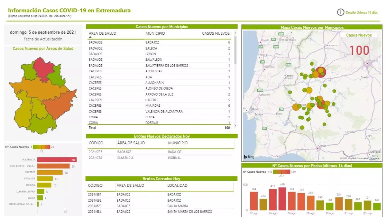This screenshot has width=386, height=217.
Task: Sort table by CASOS NUEVOS column header
Action: click(x=216, y=33)
